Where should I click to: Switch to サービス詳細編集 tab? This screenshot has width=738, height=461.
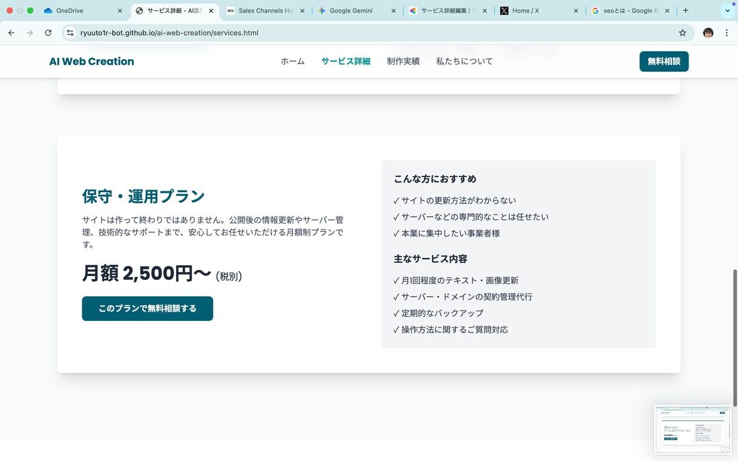(x=448, y=11)
